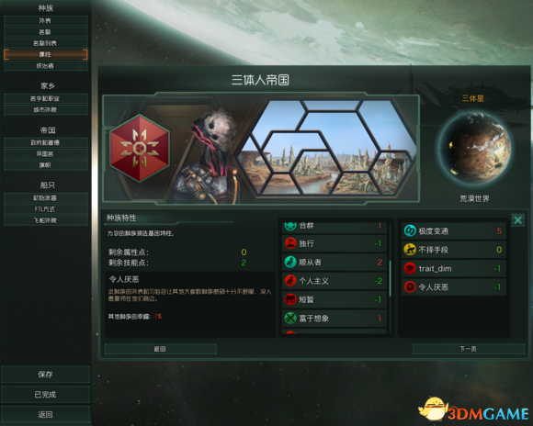Click the 下一页 (Next page) button
Image resolution: width=533 pixels, height=426 pixels.
pyautogui.click(x=469, y=349)
